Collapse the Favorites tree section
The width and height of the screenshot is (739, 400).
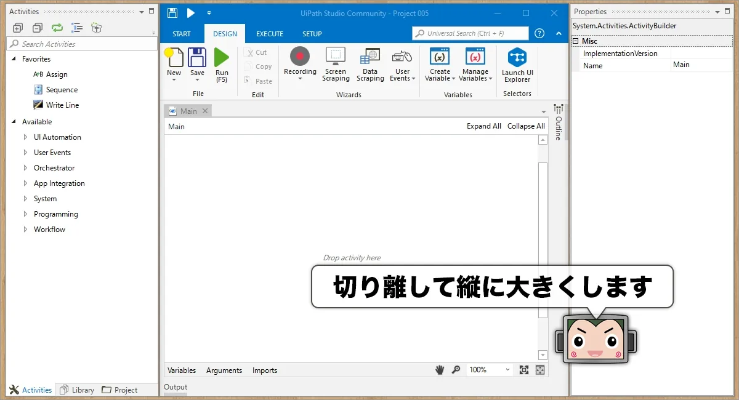pos(14,59)
